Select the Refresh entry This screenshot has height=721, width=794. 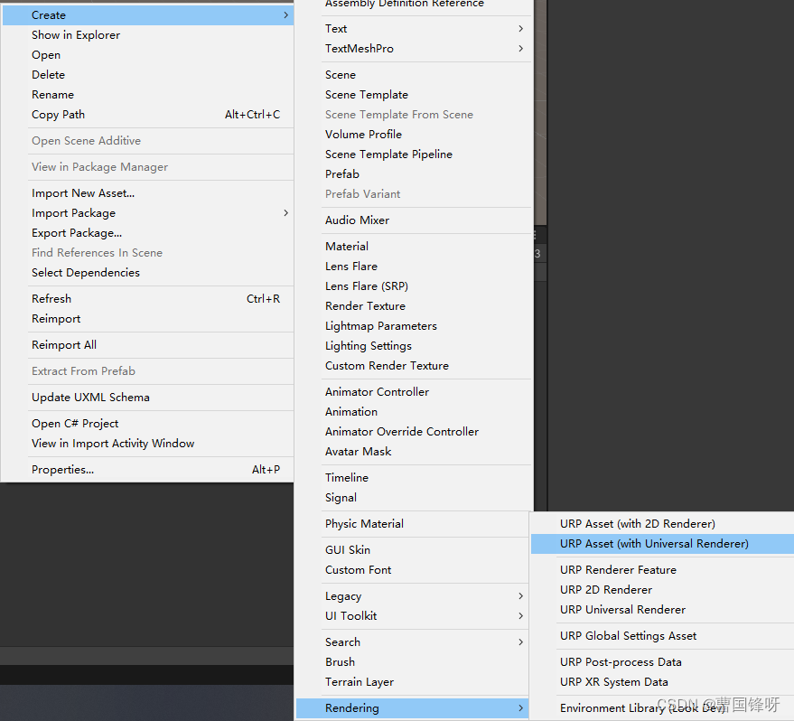pos(148,299)
